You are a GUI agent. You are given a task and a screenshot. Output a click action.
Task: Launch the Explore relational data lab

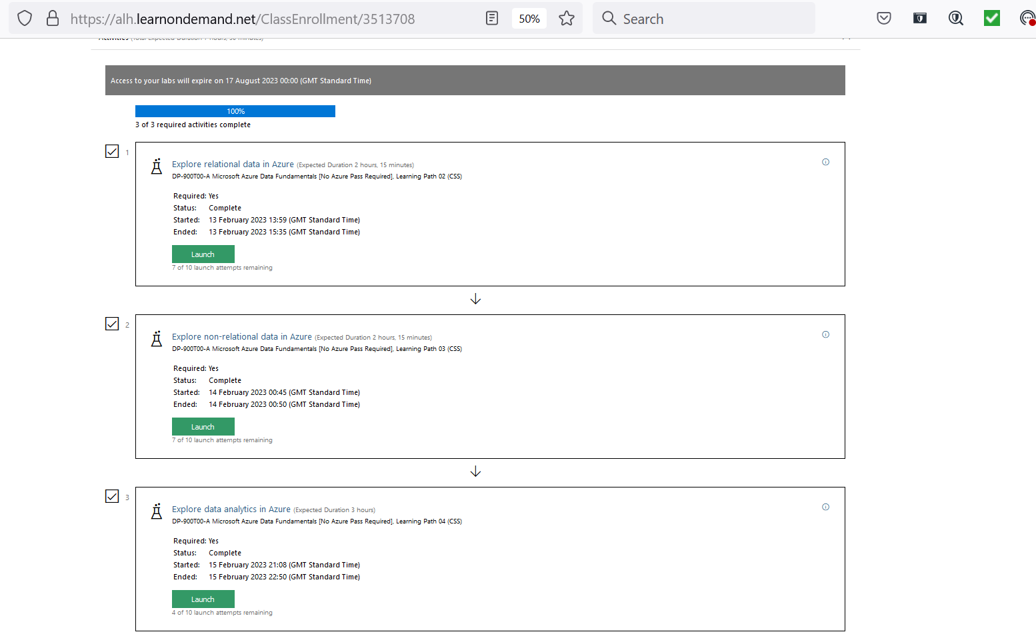[203, 254]
